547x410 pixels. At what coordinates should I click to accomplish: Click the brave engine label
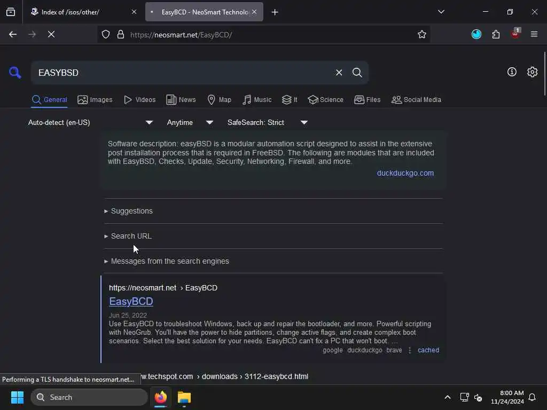click(x=394, y=350)
